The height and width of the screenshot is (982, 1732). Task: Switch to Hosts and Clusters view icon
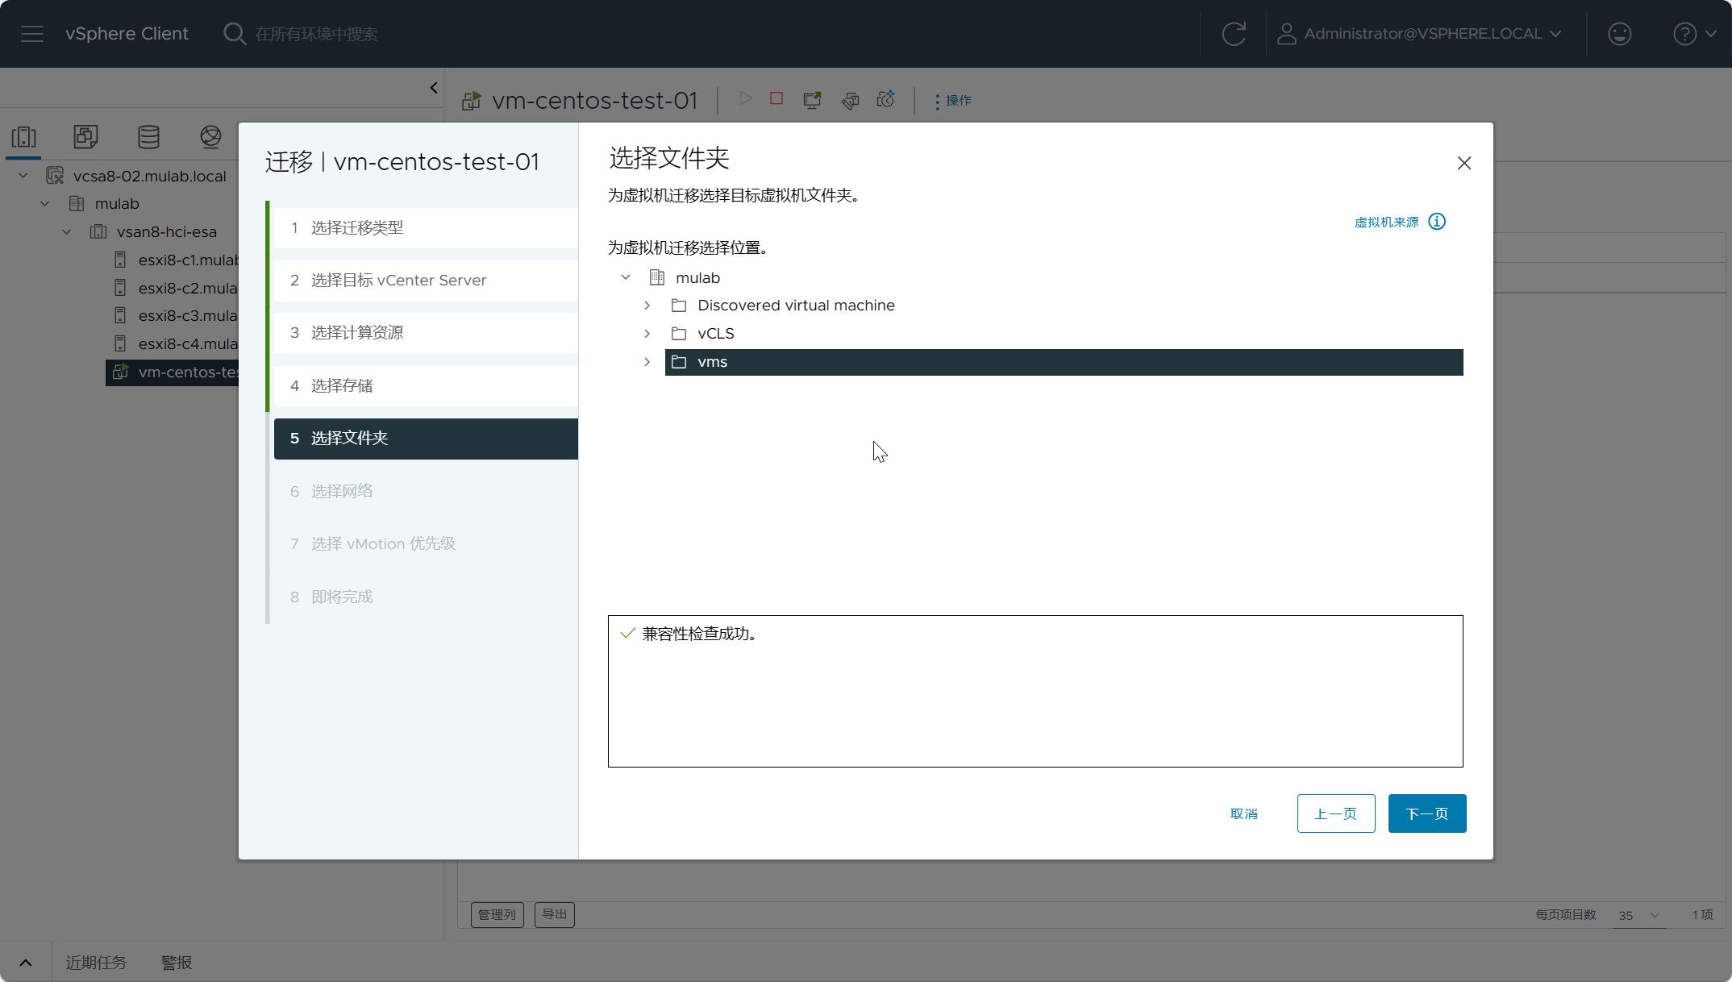(x=24, y=137)
